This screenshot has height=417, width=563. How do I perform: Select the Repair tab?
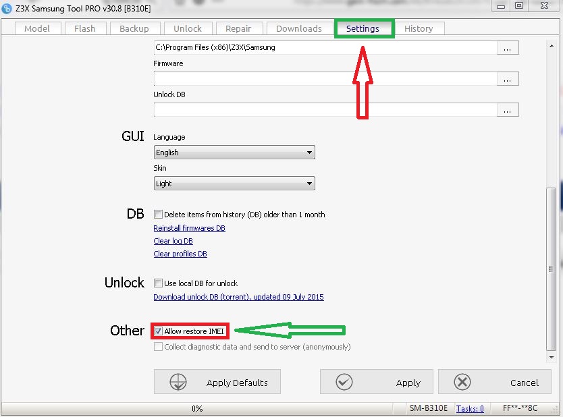238,29
